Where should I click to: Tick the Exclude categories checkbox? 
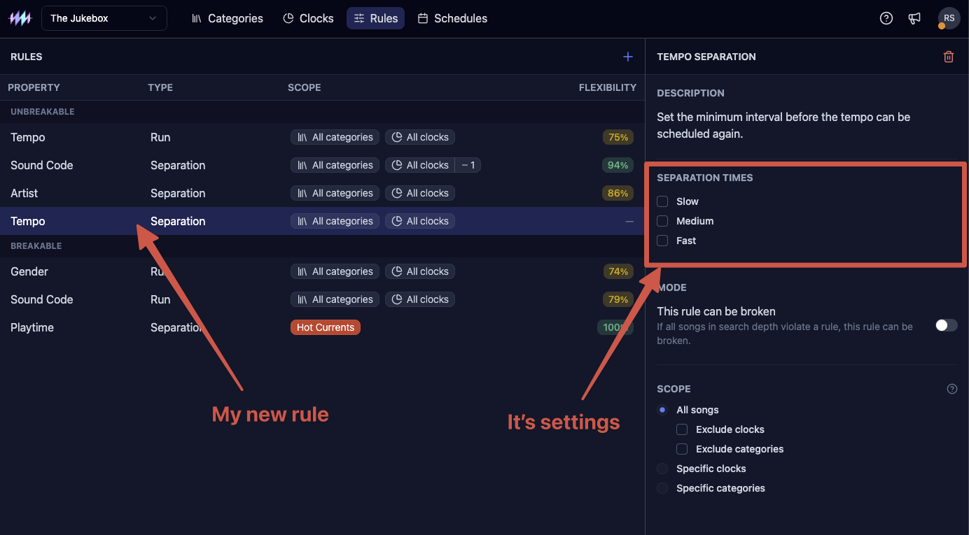click(x=682, y=449)
